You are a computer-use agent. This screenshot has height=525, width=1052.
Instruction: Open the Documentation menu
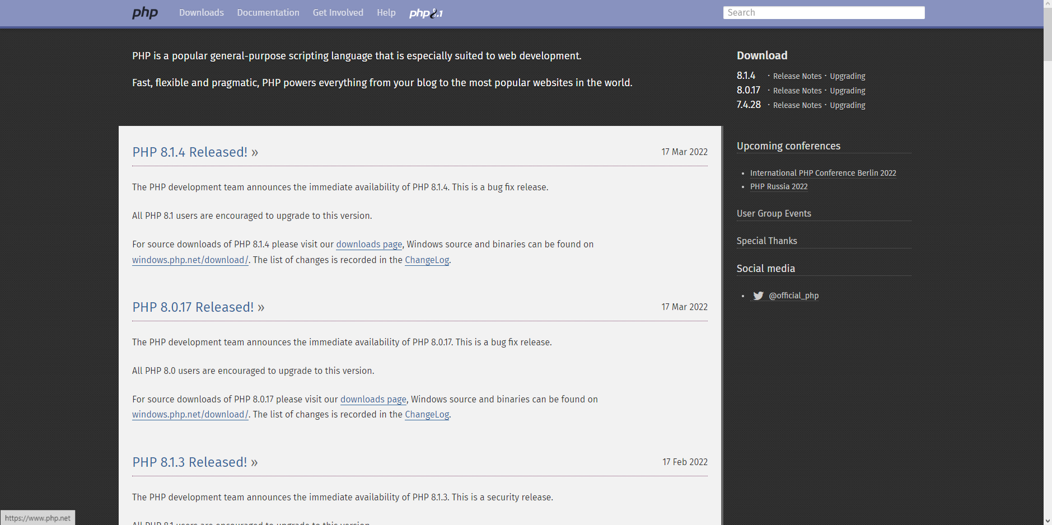(x=268, y=12)
